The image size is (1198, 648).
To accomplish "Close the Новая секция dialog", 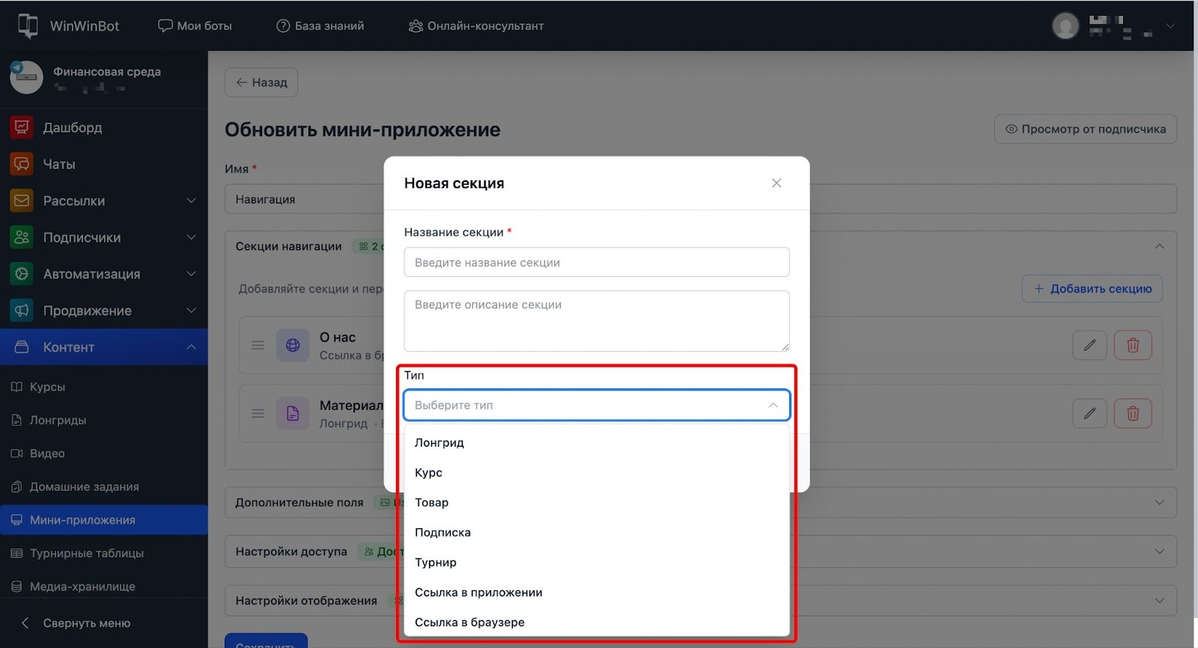I will pyautogui.click(x=776, y=183).
